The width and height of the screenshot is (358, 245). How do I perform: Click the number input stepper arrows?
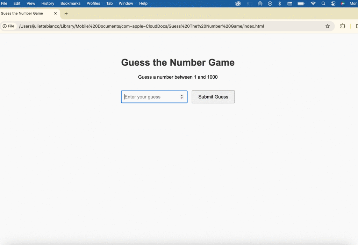tap(182, 97)
